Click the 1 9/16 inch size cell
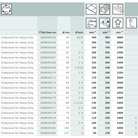138x138 pixels. pos(79,68)
